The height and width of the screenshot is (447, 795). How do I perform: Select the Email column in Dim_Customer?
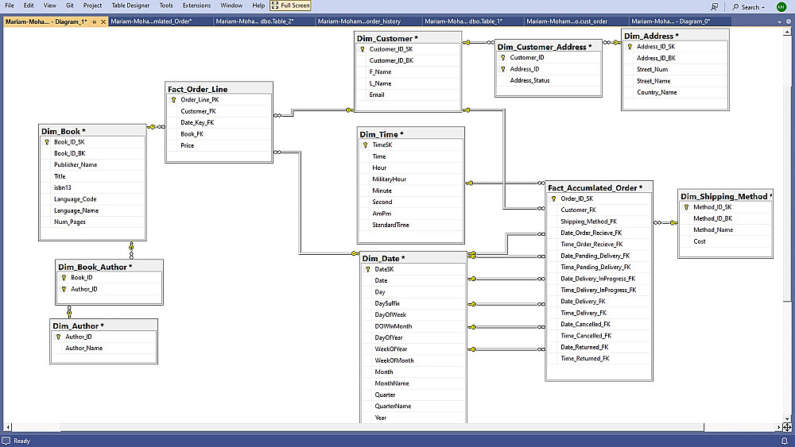[x=408, y=94]
